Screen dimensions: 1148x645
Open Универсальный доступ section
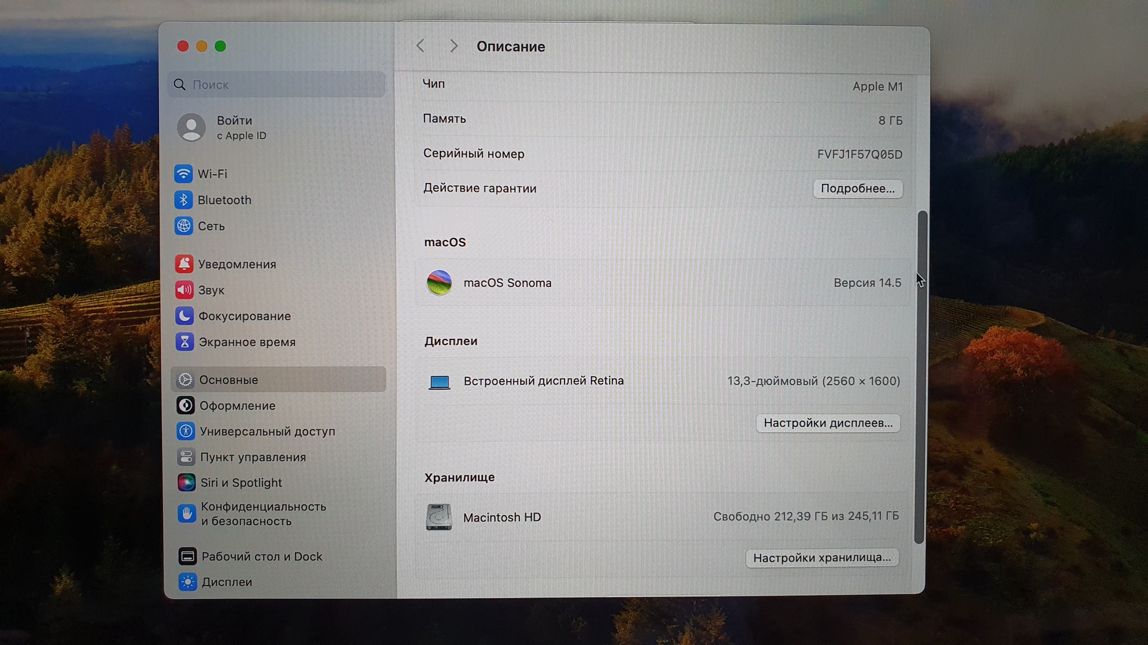tap(267, 431)
